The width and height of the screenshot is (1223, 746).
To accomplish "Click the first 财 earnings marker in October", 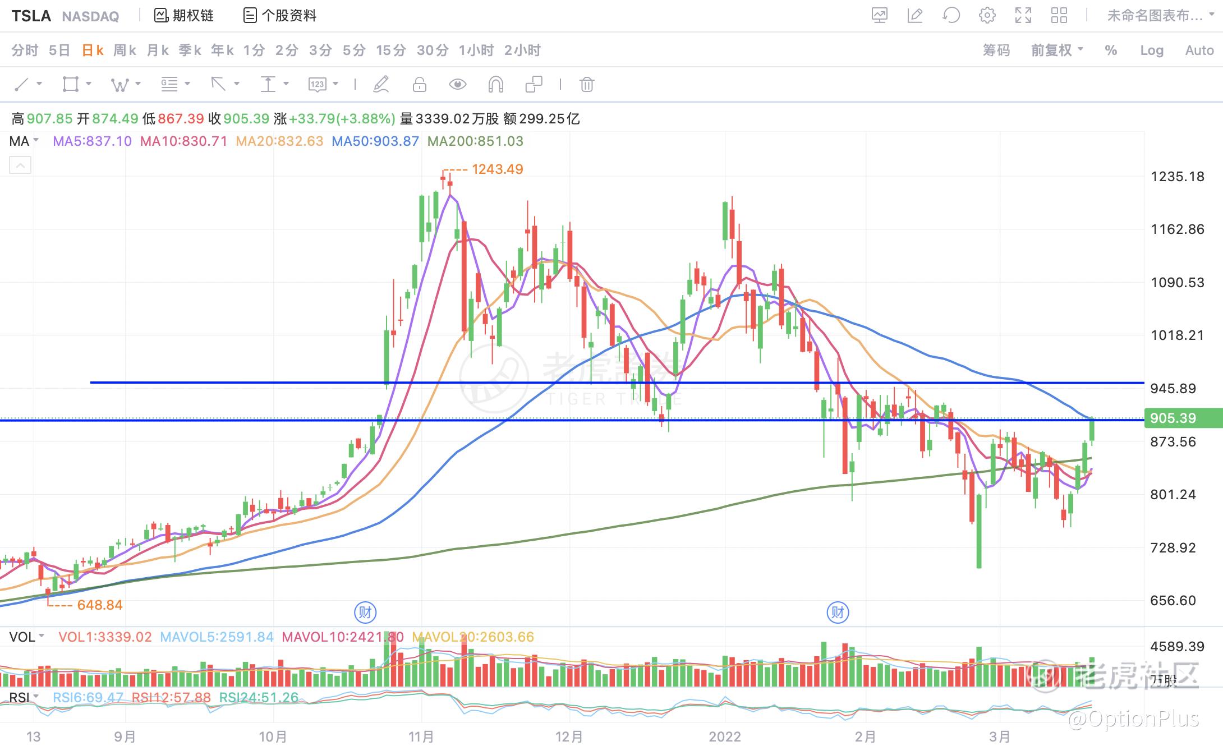I will point(365,612).
